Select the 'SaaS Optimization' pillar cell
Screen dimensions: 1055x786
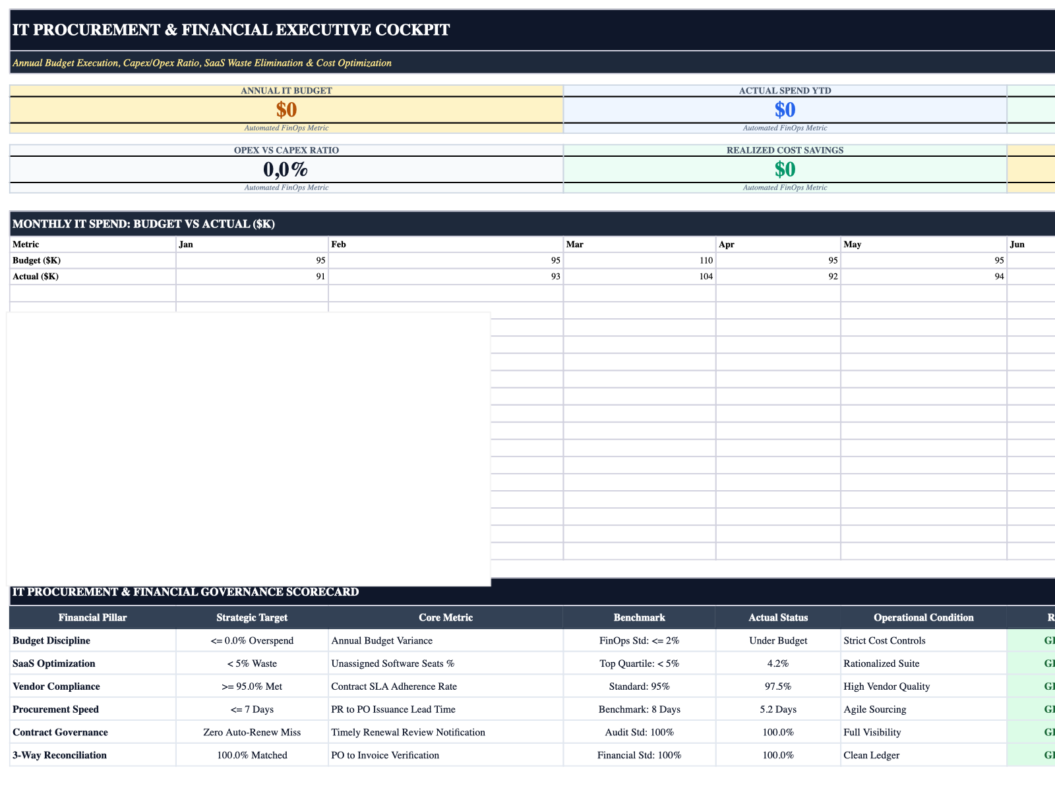(93, 663)
